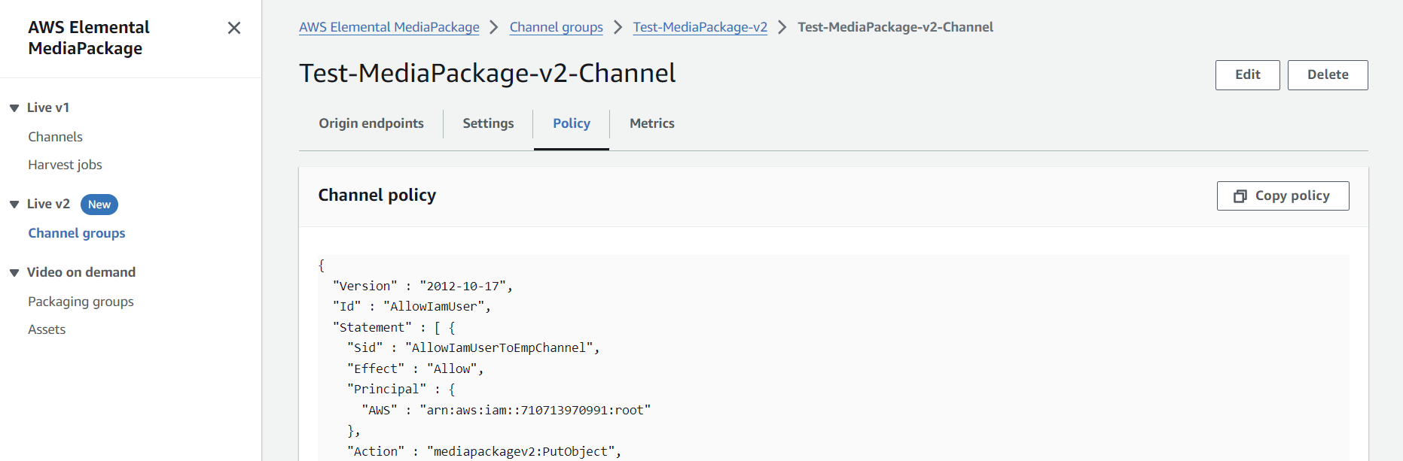The height and width of the screenshot is (461, 1403).
Task: Copy the channel policy
Action: click(x=1283, y=196)
